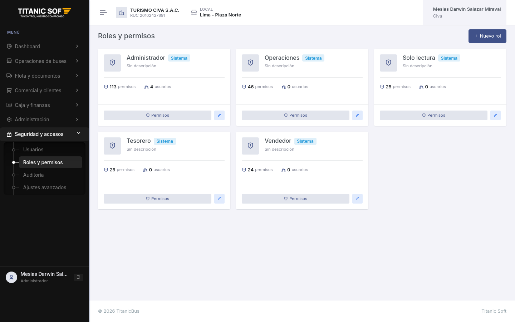The width and height of the screenshot is (515, 322).
Task: Click the gear icon next to Administración
Action: tap(9, 119)
